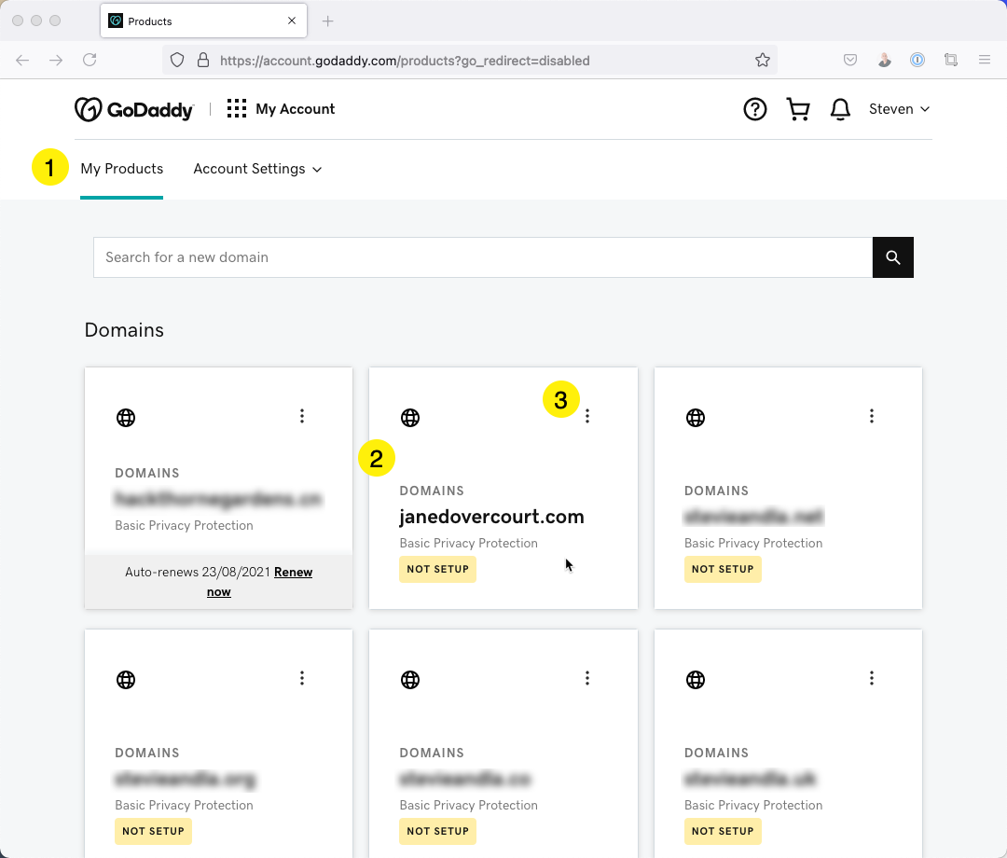This screenshot has height=858, width=1007.
Task: Click the globe icon on janedovercourt.com card
Action: click(x=410, y=418)
